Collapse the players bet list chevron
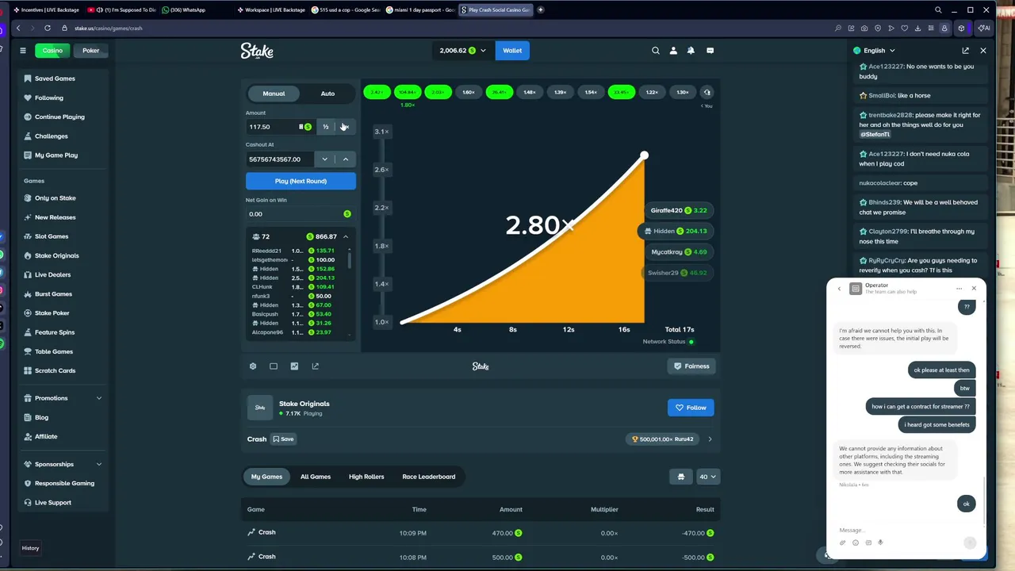 (346, 236)
